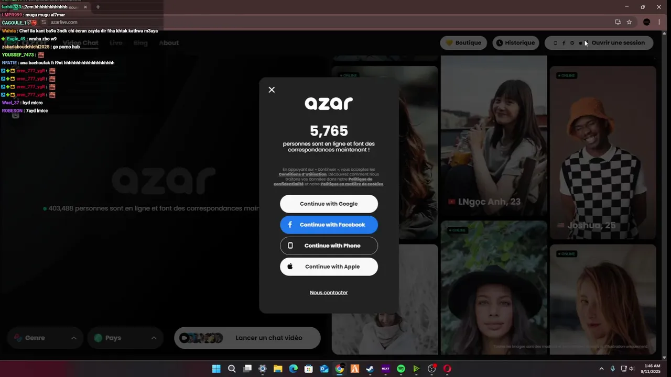Click the cast/install icon in address bar
The image size is (671, 377).
coord(618,22)
